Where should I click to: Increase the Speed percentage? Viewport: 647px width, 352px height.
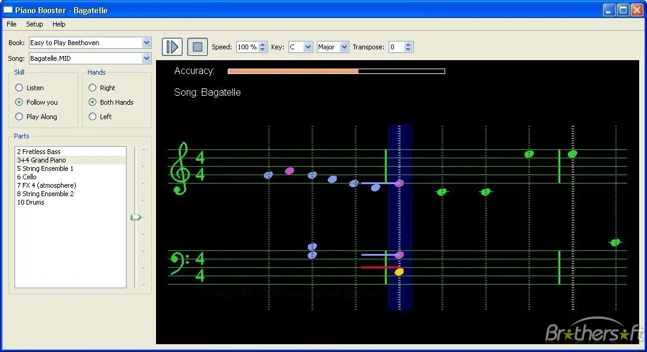click(261, 43)
